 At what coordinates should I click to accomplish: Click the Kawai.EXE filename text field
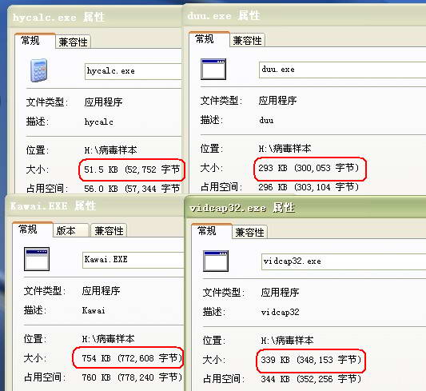point(133,260)
